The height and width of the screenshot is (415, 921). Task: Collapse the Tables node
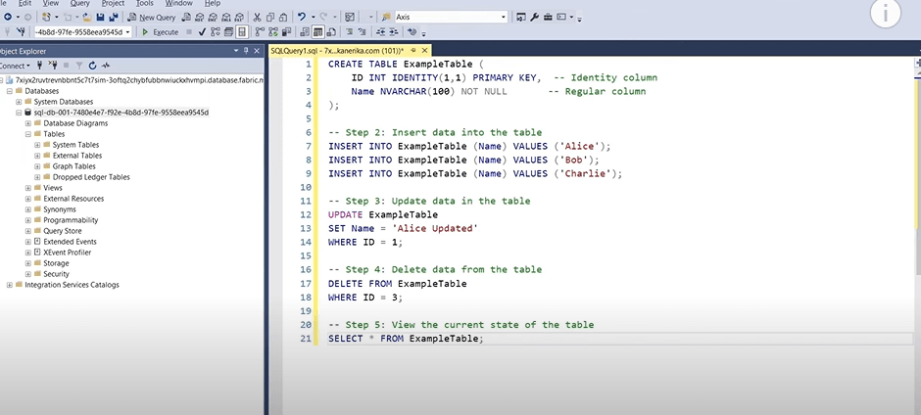coord(28,134)
